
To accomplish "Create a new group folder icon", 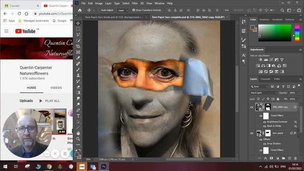I will pyautogui.click(x=284, y=158).
